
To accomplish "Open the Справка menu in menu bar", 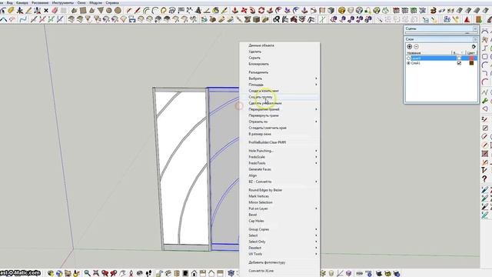I will click(112, 2).
